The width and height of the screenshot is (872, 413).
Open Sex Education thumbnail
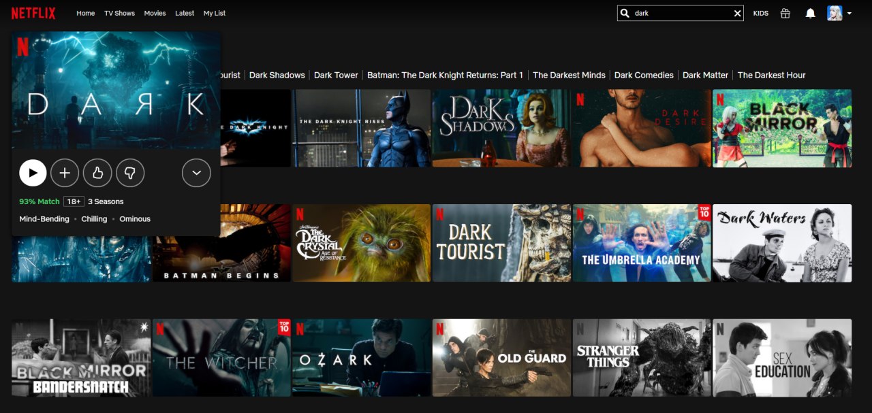coord(782,358)
